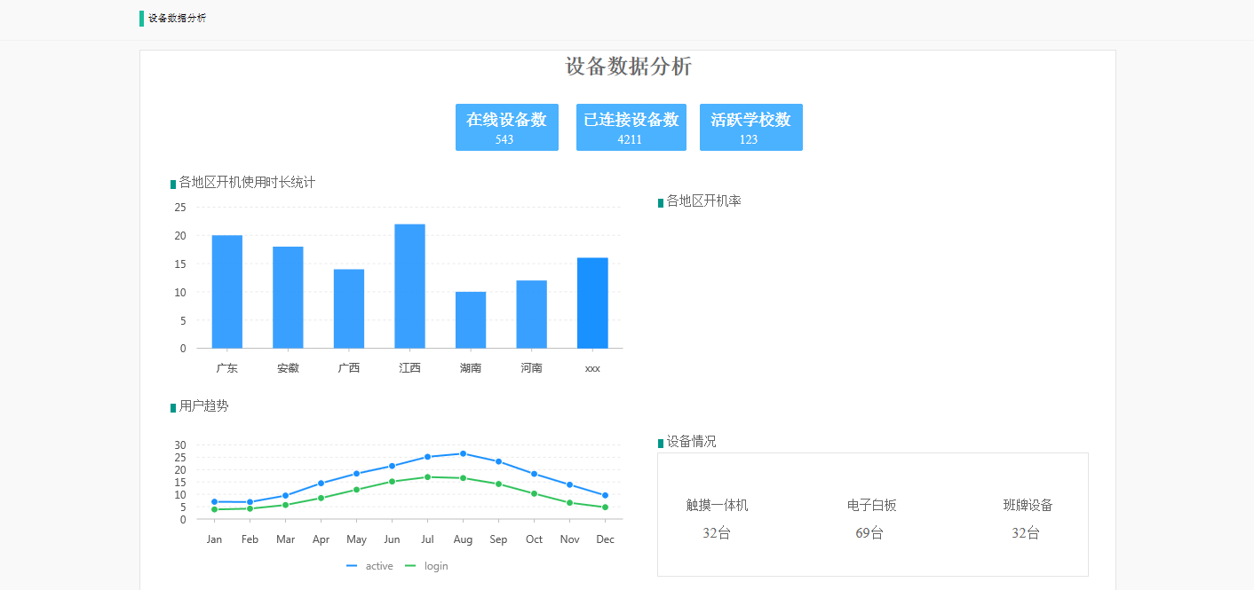Screen dimensions: 1254x590
Task: Click the 在线设备数 stat card
Action: (x=506, y=127)
